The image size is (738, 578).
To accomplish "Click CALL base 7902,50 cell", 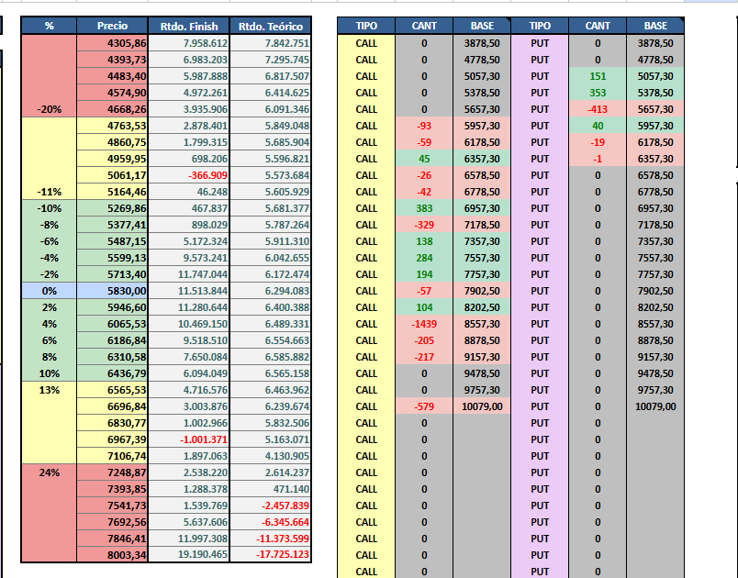I will point(482,291).
